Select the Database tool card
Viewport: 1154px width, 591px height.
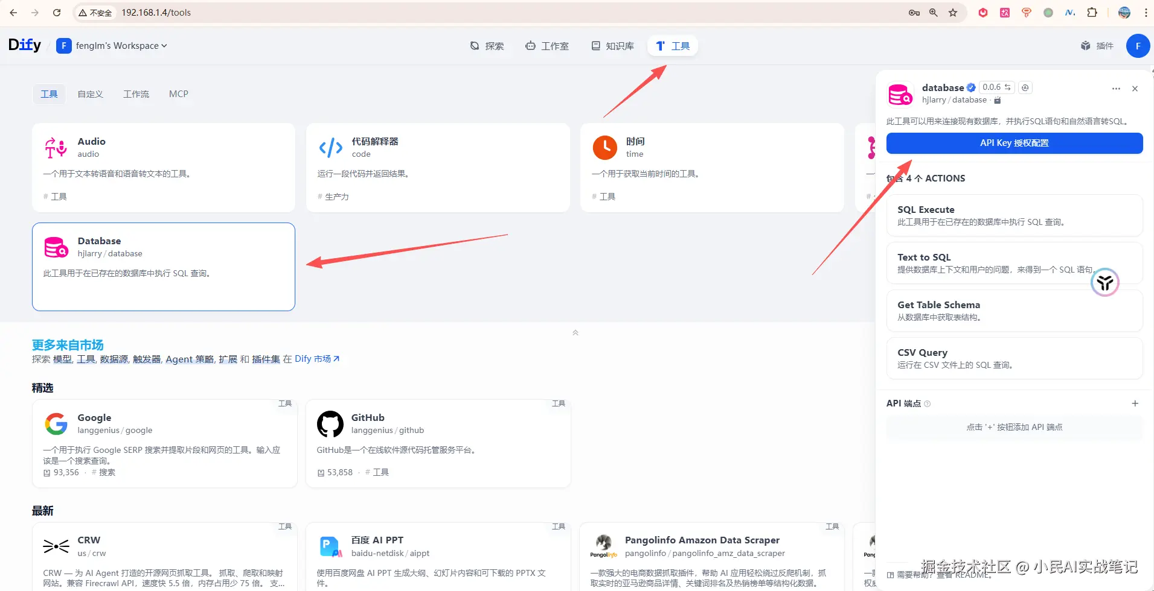[164, 267]
